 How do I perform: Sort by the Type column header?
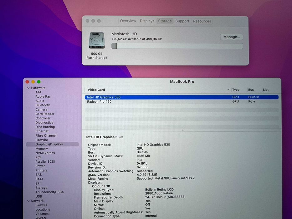tap(236, 90)
